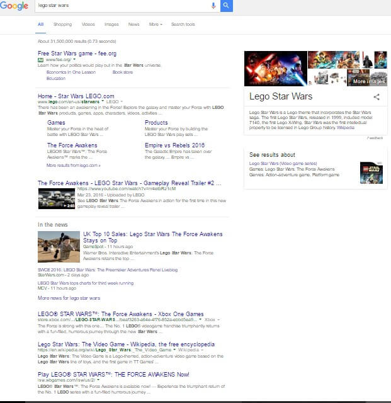Open Economics In One Lesson sitelink
Screen dimensions: 391x403
click(71, 72)
